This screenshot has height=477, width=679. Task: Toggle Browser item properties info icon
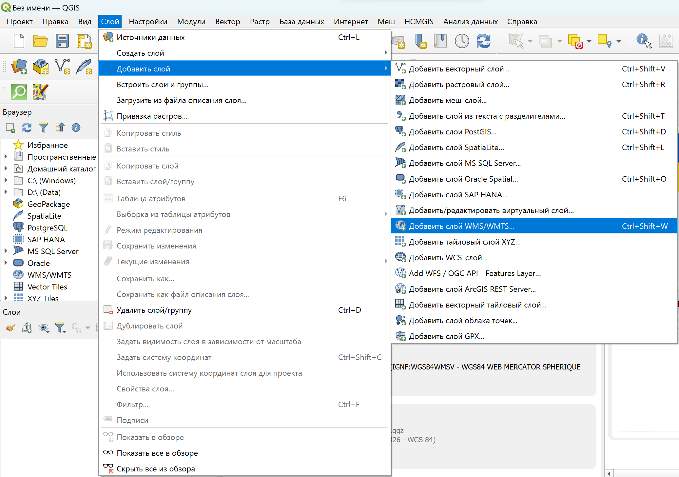click(76, 128)
